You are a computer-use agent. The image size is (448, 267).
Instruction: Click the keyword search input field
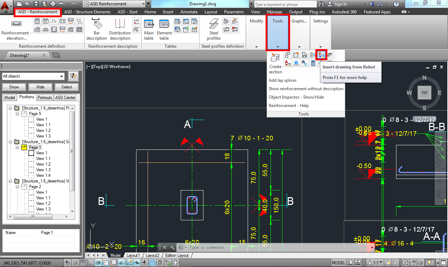pos(285,4)
